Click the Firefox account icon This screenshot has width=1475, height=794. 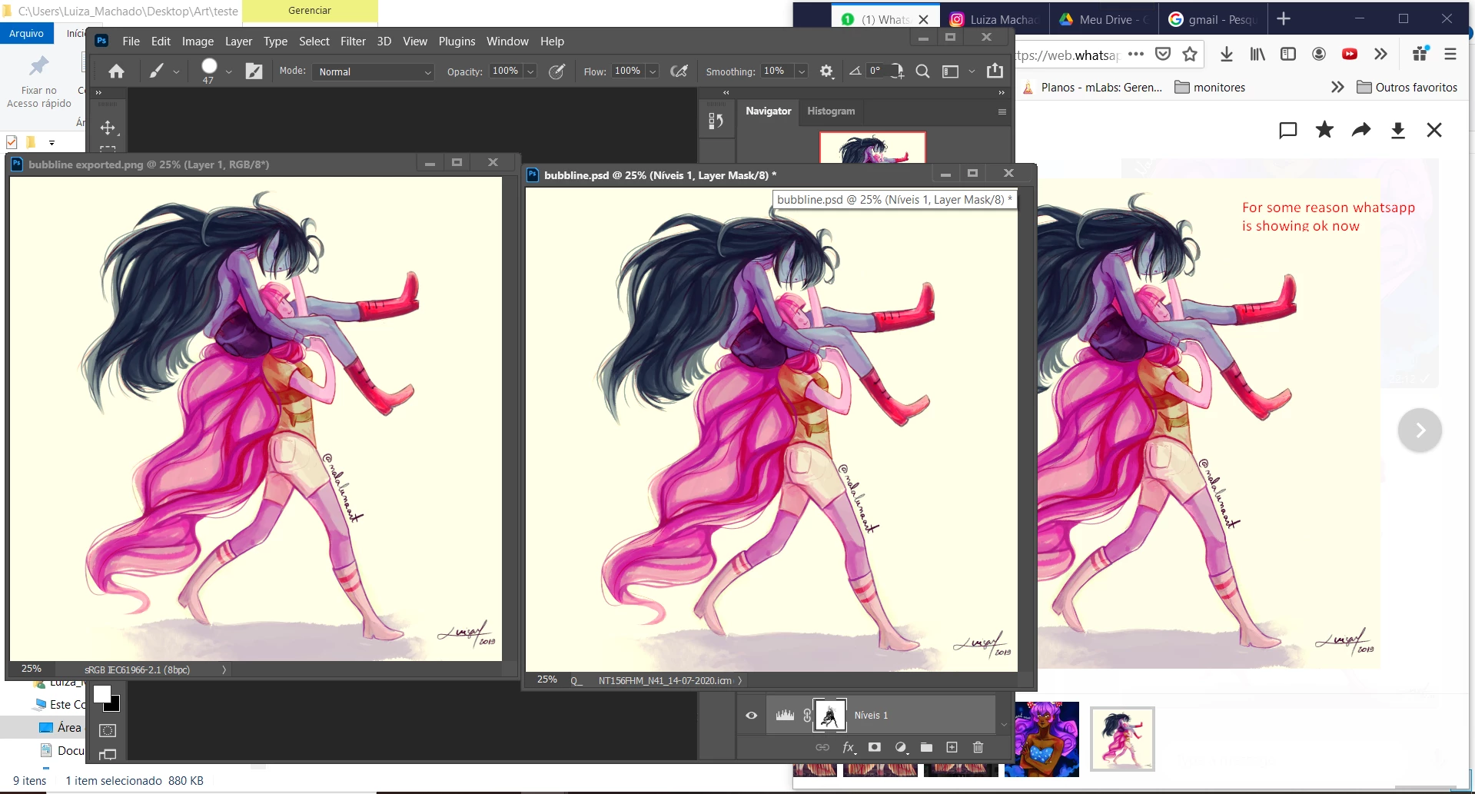(x=1319, y=54)
